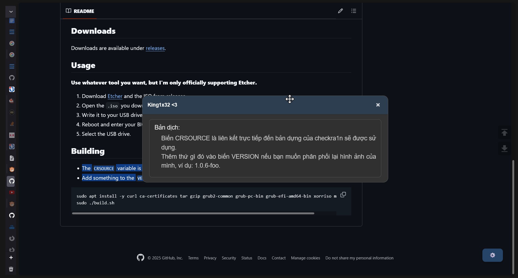Open the Docs footer link
Screen dimensions: 518x278
pos(262,258)
